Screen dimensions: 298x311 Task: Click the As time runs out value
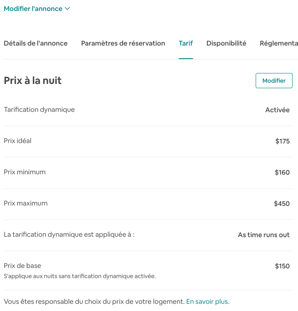[264, 235]
